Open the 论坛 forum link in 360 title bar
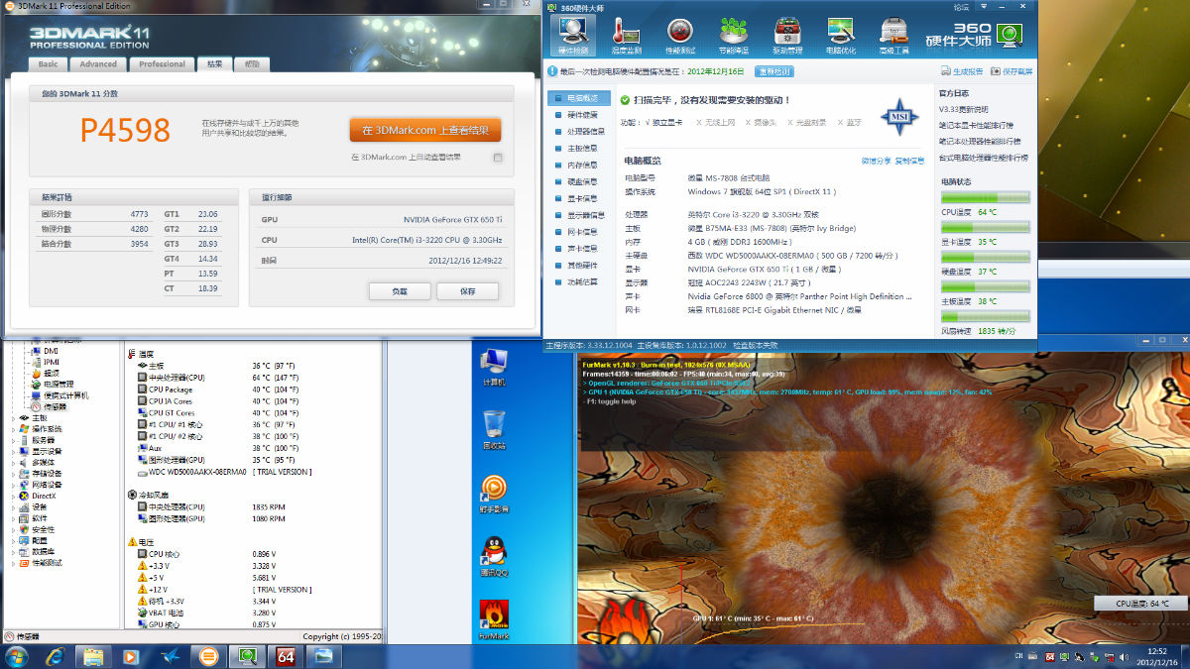The image size is (1190, 669). (x=961, y=6)
